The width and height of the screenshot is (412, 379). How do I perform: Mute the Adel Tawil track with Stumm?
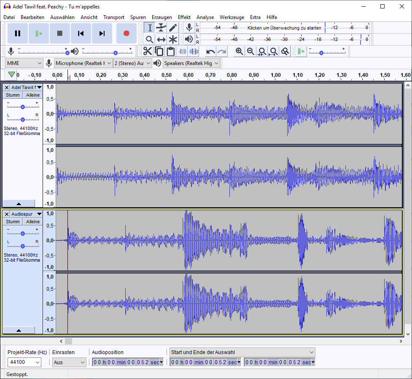coord(13,95)
